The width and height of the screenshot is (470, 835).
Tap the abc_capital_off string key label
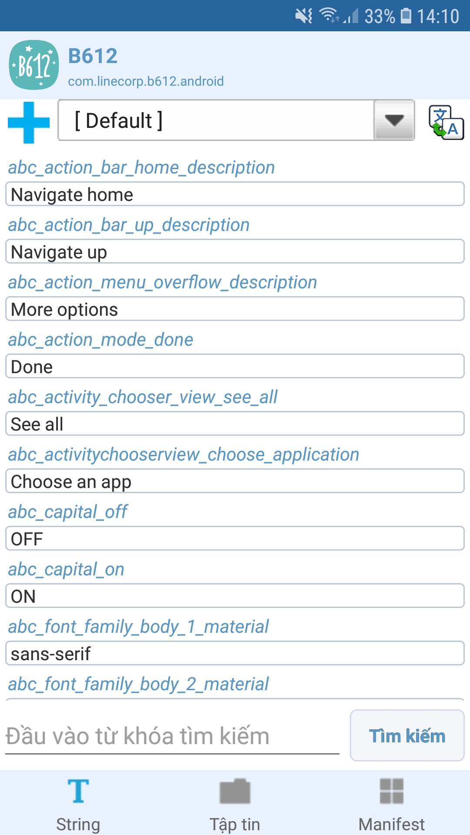coord(68,512)
